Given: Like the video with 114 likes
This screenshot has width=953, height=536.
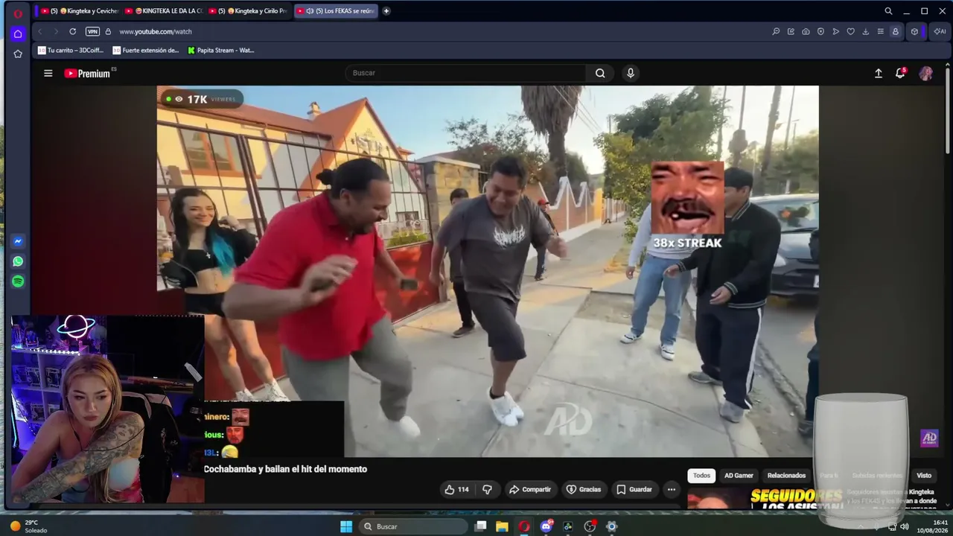Looking at the screenshot, I should click(456, 489).
